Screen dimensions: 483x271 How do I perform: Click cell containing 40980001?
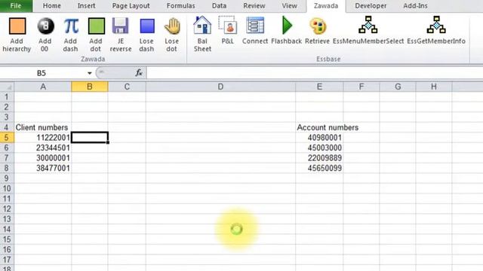pyautogui.click(x=319, y=138)
